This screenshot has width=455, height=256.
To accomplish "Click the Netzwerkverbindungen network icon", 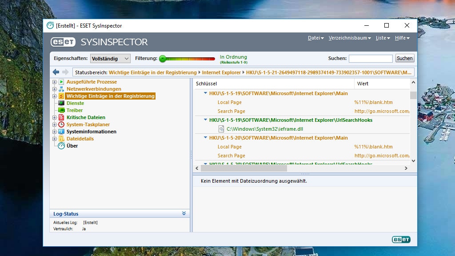I will 61,89.
